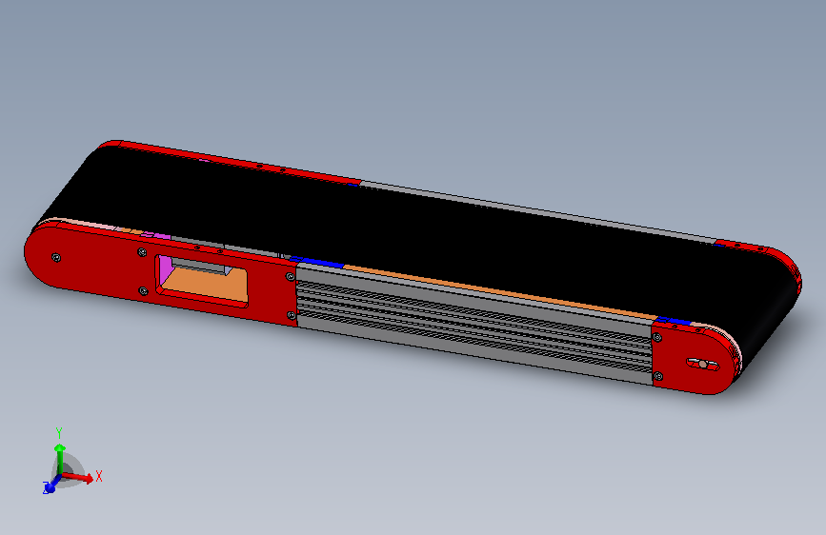
Task: Click the green Y axis arrow of the triad
Action: (59, 458)
